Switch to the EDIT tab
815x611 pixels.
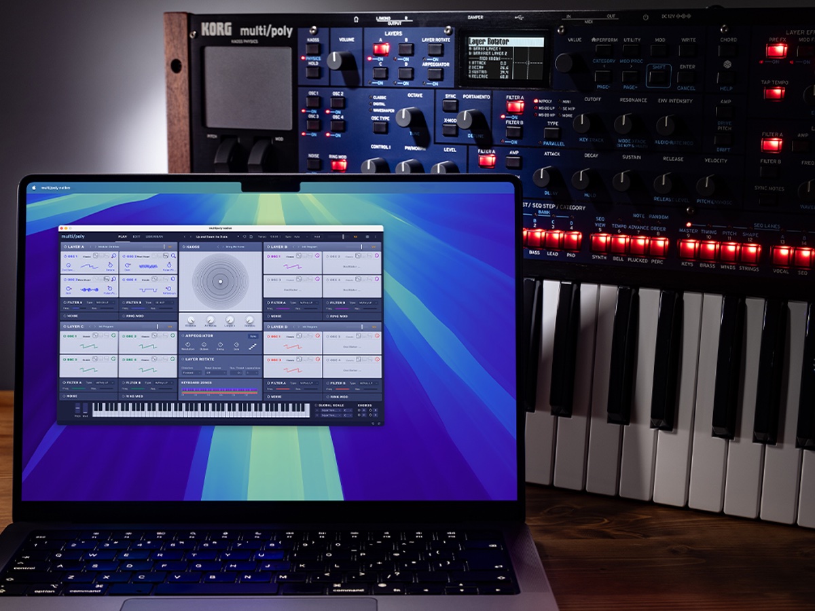(x=135, y=236)
